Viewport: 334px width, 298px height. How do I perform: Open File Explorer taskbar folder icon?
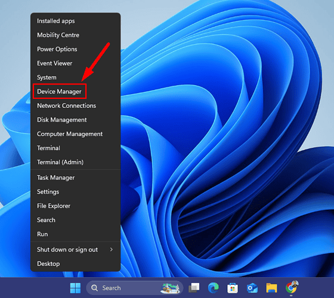tap(271, 288)
